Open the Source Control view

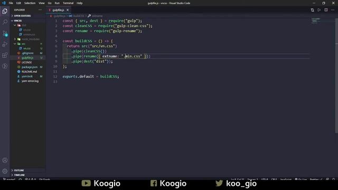[5, 33]
